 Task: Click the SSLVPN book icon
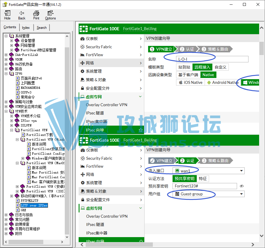[17, 125]
